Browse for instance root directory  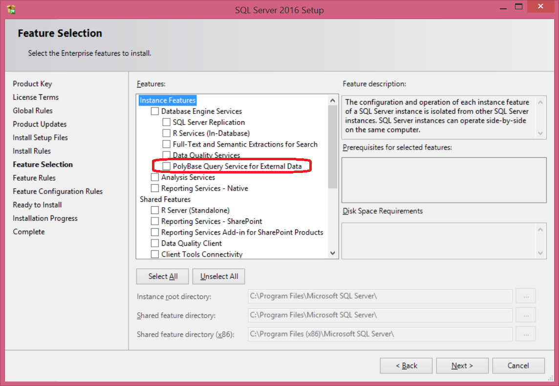coord(526,296)
